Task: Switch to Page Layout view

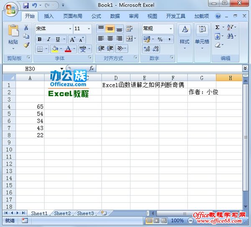Action: tap(156, 221)
